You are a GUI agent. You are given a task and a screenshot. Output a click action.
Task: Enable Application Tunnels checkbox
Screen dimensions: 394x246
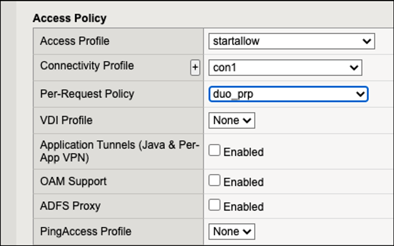pos(215,150)
